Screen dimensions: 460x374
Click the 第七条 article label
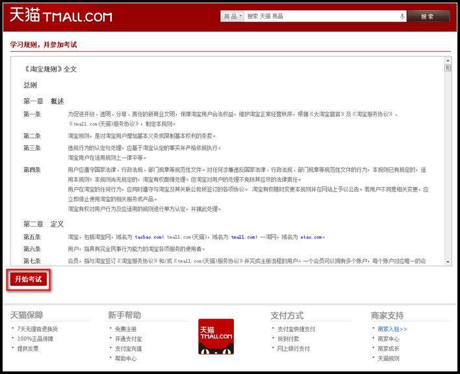coord(32,261)
